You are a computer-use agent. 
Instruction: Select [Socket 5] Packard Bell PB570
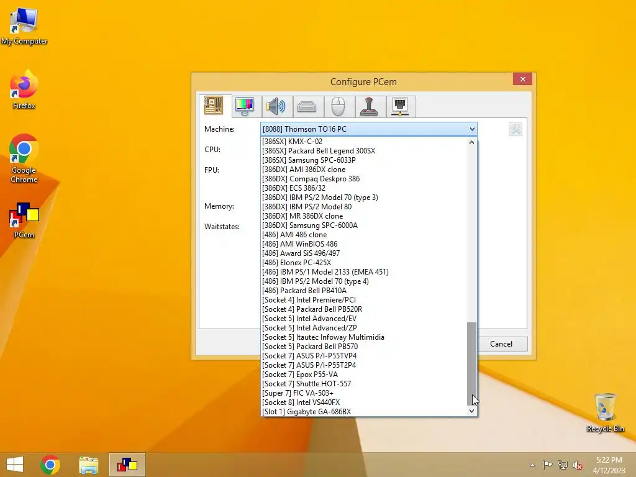coord(364,347)
